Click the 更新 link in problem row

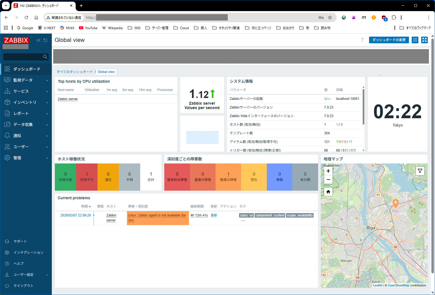[214, 215]
